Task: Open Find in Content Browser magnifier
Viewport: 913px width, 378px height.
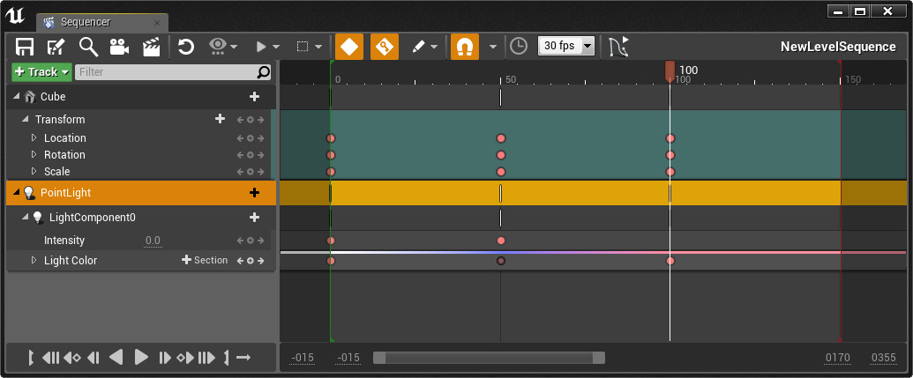Action: [88, 47]
